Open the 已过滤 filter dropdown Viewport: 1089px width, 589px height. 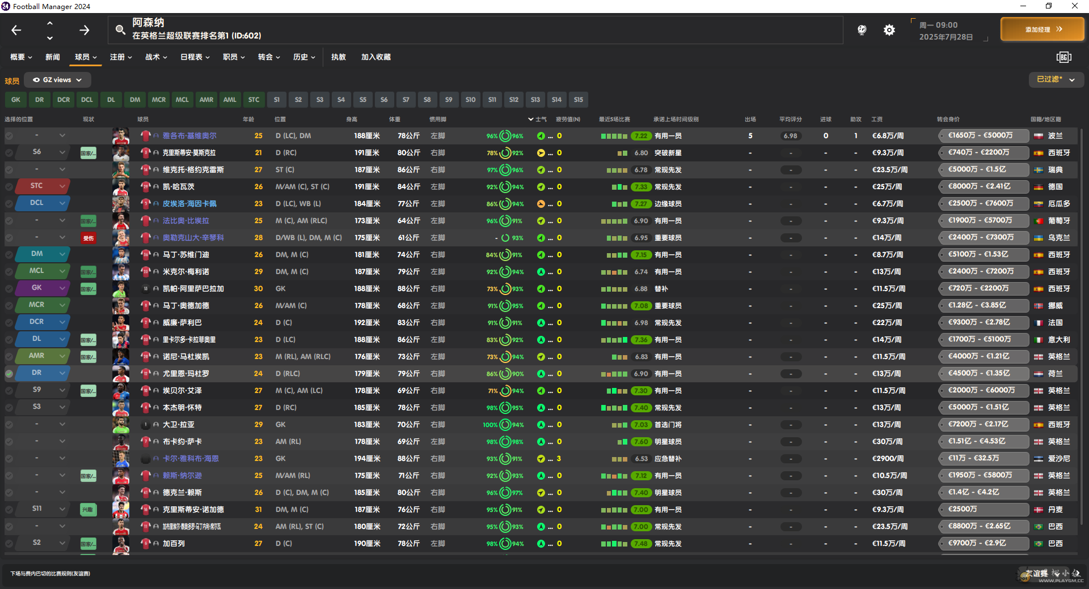click(1056, 80)
